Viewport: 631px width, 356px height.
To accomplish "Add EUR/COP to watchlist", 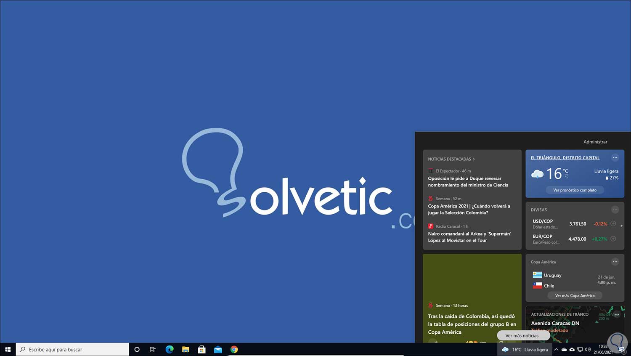I will point(613,239).
